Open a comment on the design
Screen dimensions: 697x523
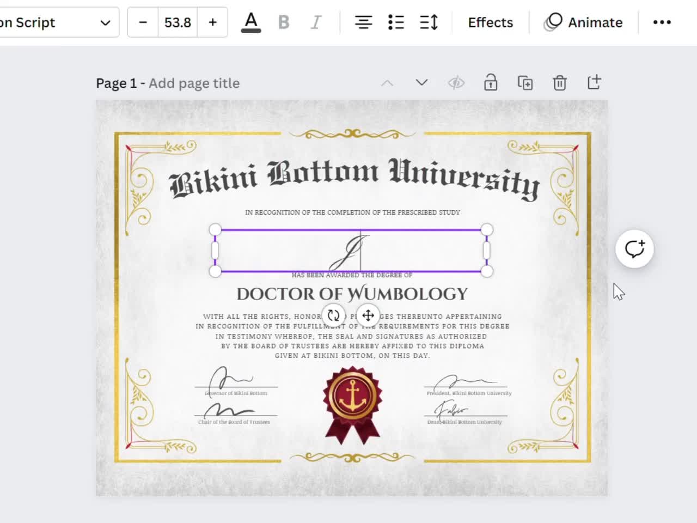pyautogui.click(x=634, y=248)
